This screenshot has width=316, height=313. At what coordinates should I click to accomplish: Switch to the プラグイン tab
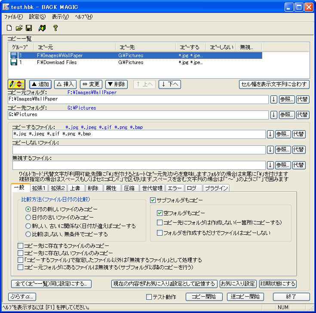coord(216,188)
